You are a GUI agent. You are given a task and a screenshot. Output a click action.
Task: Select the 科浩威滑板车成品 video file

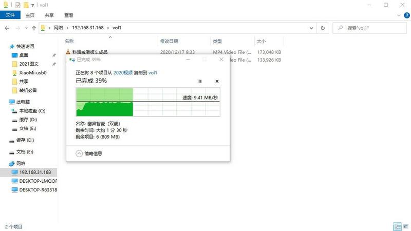(x=89, y=52)
